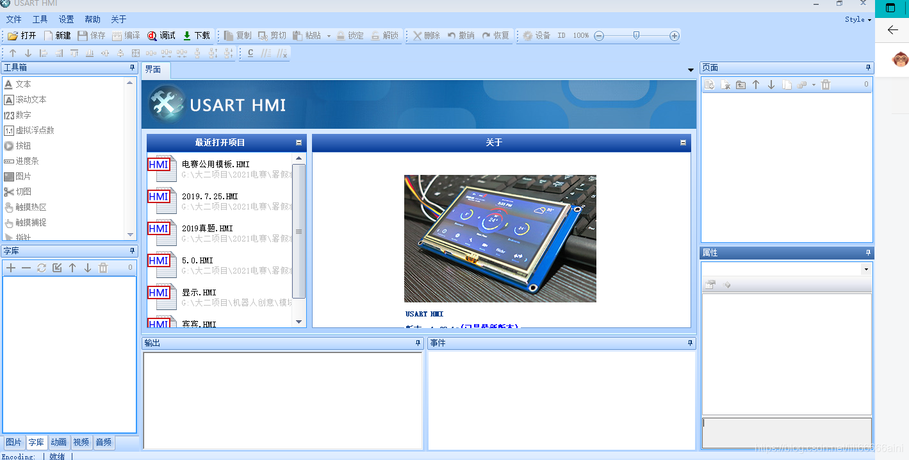Viewport: 909px width, 460px height.
Task: Open the 设置 menu
Action: pos(66,19)
